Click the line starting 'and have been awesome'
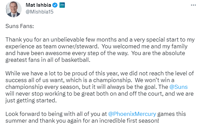This screenshot has height=125, width=201. point(95,53)
